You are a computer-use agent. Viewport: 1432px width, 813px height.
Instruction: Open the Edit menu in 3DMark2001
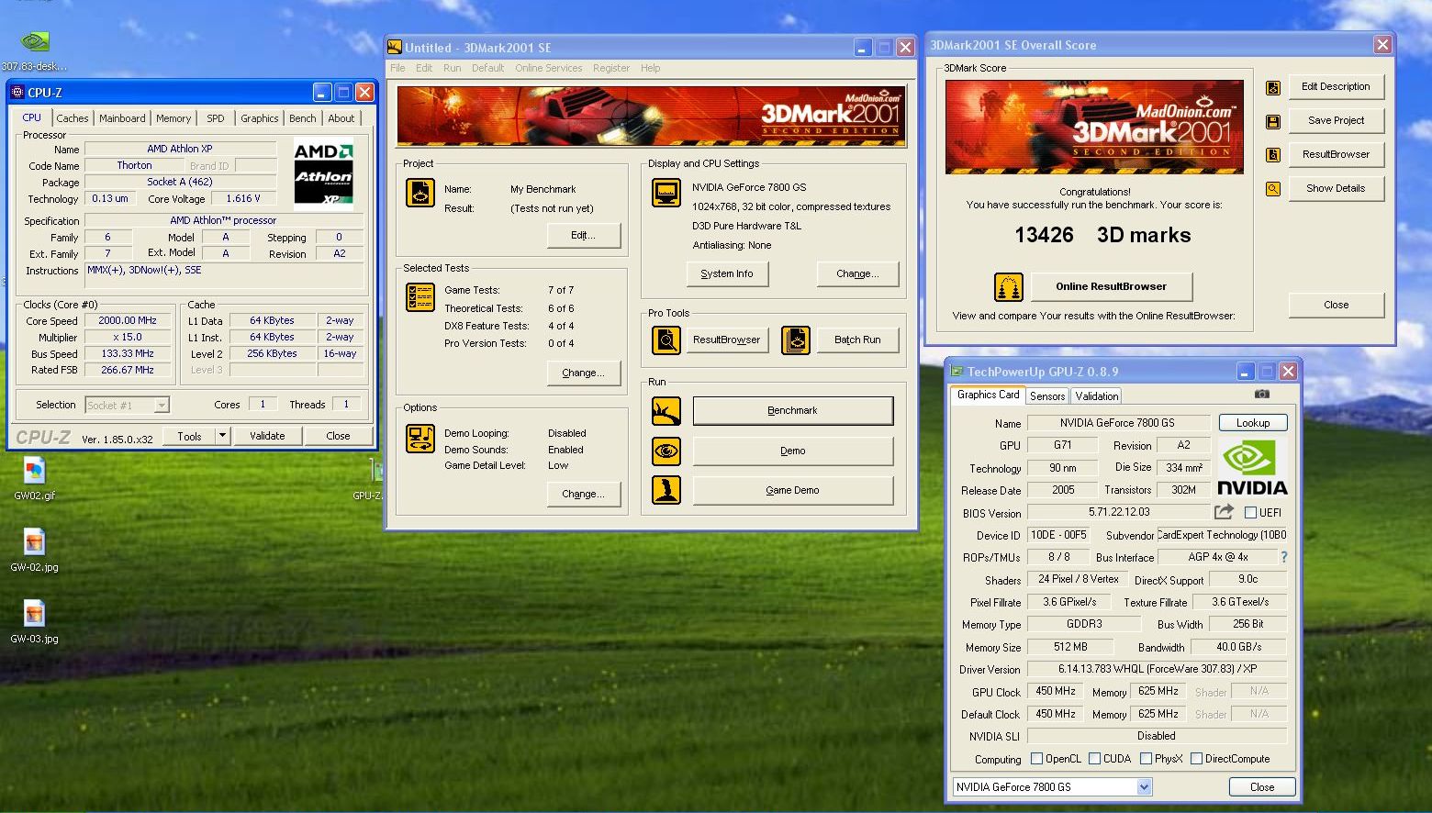[424, 68]
